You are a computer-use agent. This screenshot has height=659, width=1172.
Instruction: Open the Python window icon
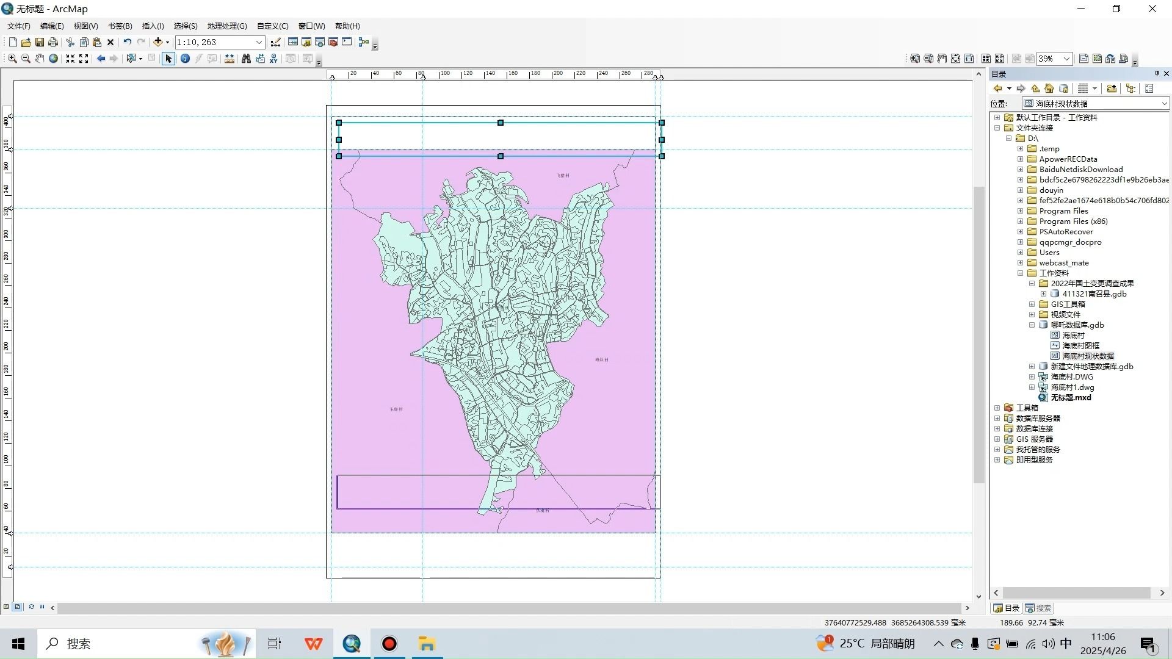click(347, 42)
